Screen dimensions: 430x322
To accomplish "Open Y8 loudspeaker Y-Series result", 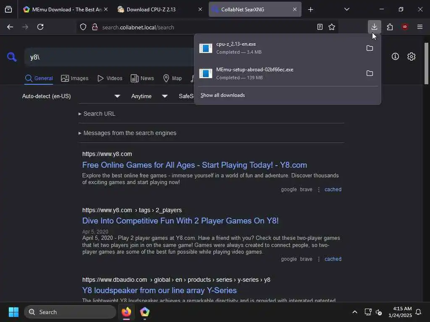I will tap(159, 291).
